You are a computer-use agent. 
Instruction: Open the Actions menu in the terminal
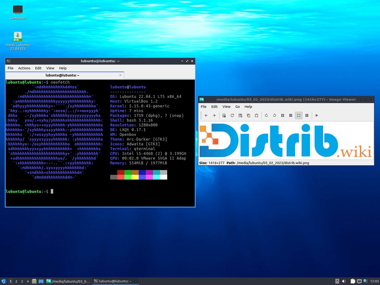(24, 68)
